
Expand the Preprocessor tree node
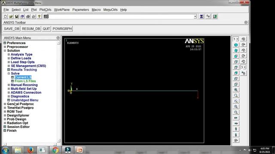click(5, 47)
